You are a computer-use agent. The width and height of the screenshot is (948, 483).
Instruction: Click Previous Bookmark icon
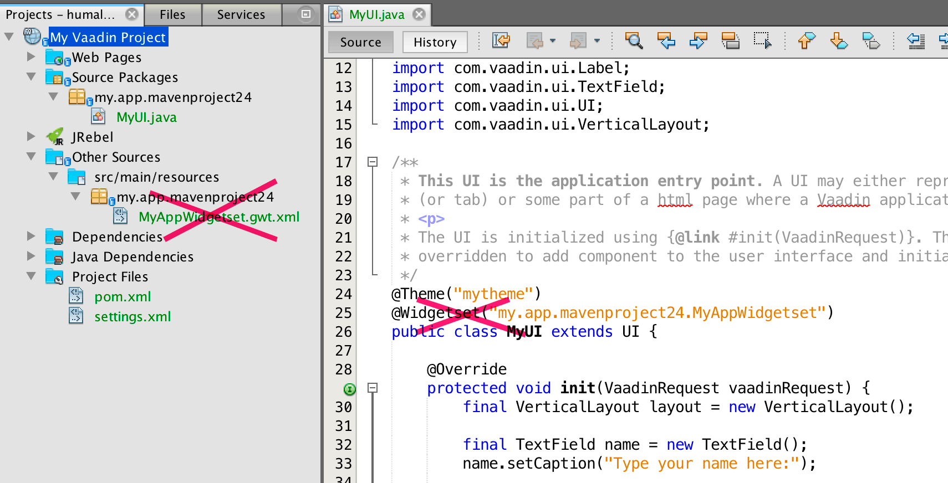pyautogui.click(x=807, y=41)
